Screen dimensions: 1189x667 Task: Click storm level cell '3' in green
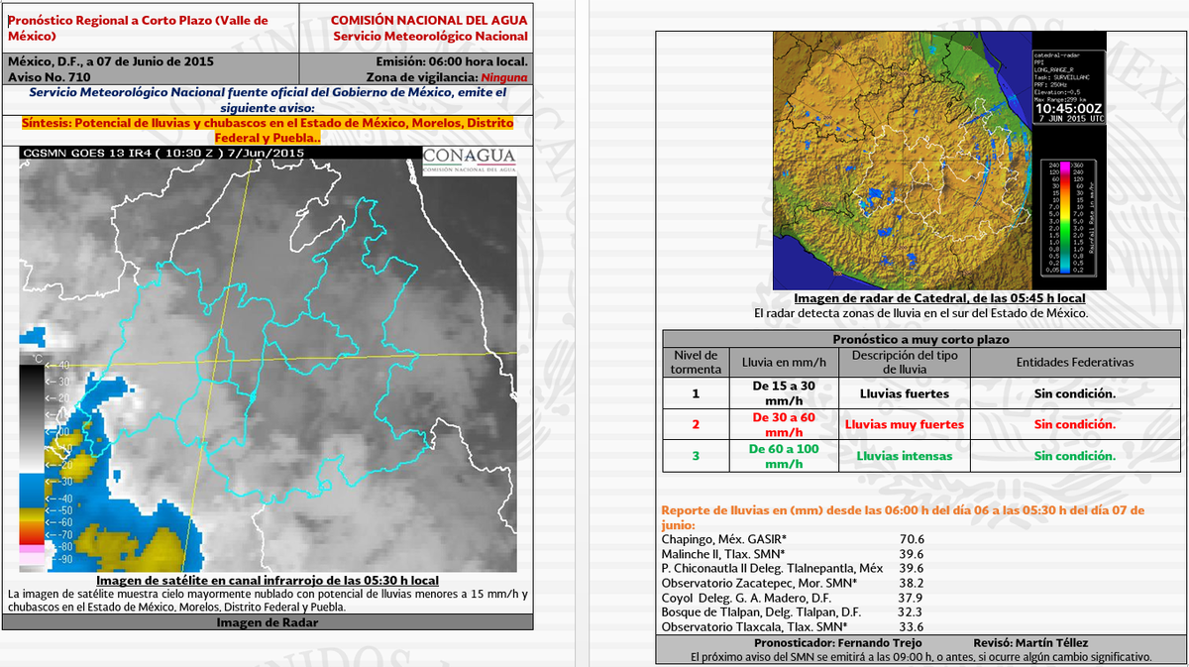pos(696,456)
